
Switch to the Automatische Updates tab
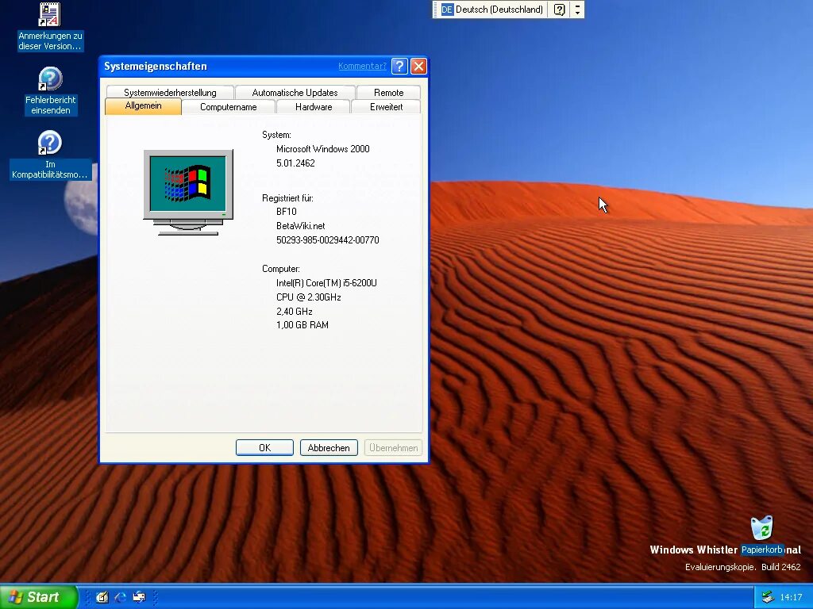pyautogui.click(x=295, y=92)
